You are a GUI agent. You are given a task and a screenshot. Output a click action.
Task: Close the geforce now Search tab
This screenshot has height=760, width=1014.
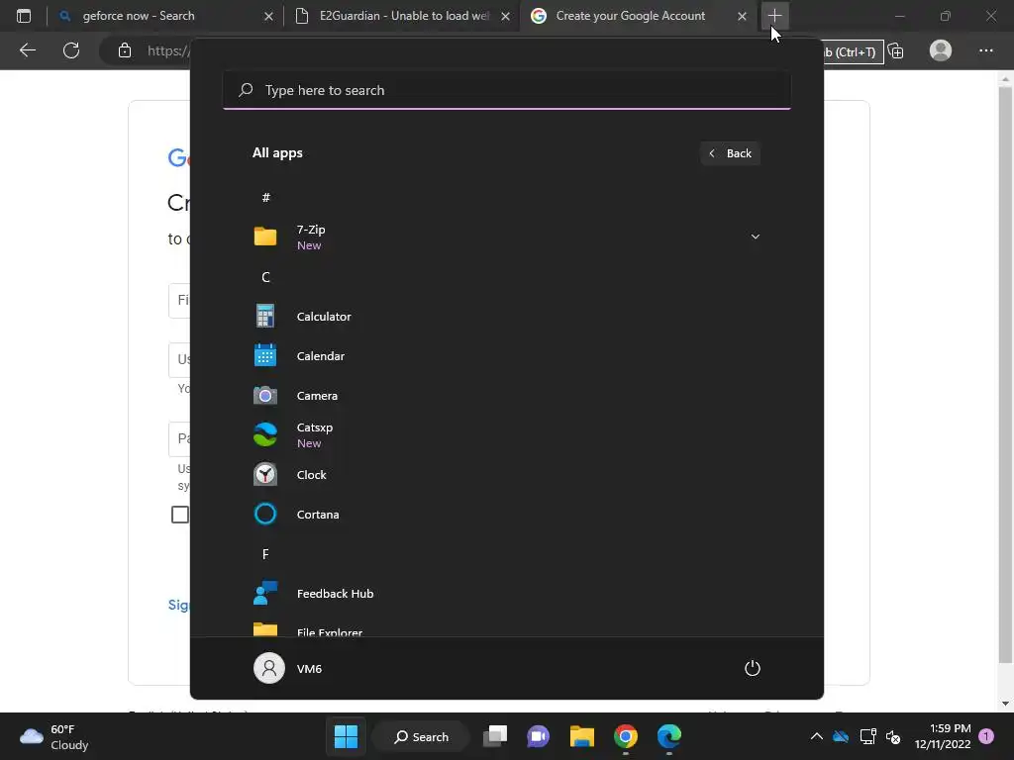[x=268, y=16]
